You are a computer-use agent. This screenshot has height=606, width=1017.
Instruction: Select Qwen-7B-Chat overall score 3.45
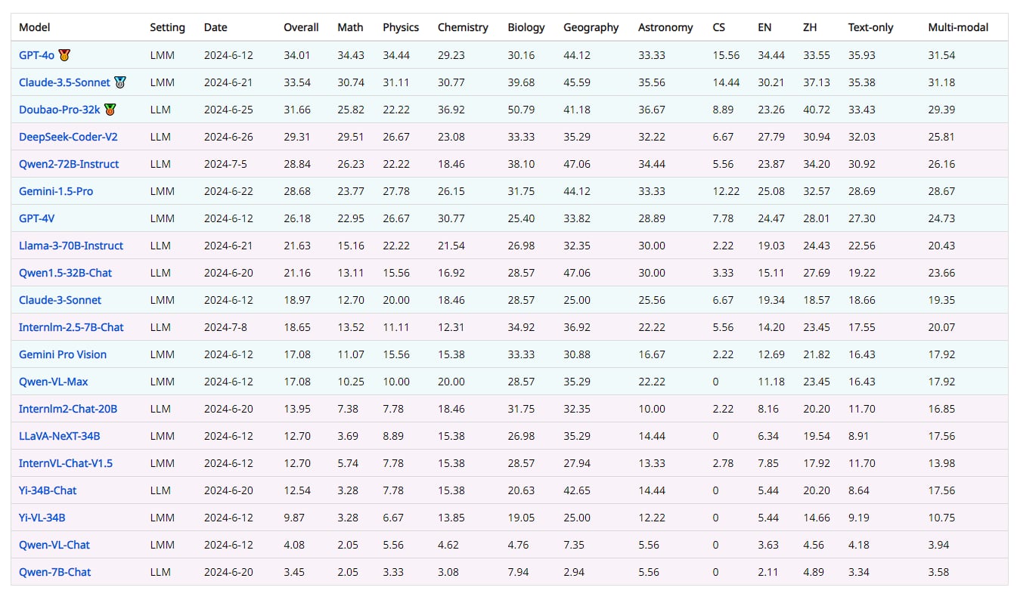294,572
